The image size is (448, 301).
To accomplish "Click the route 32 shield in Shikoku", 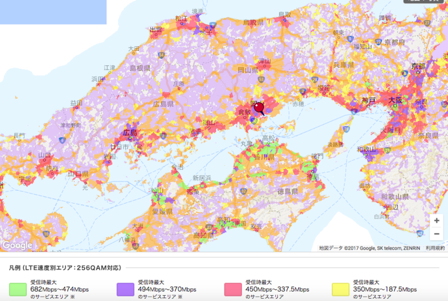I will 244,191.
